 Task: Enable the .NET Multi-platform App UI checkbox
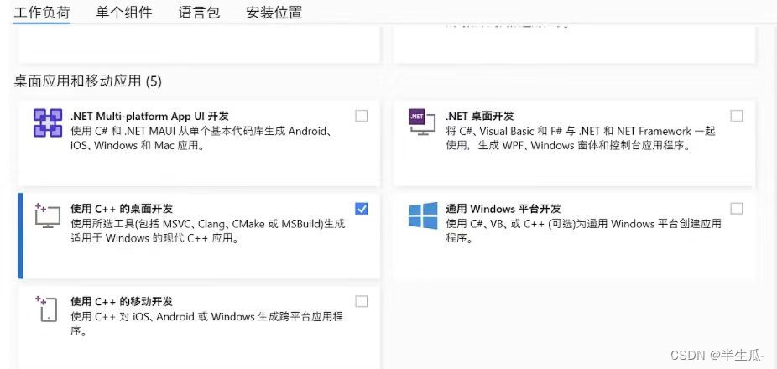[362, 116]
